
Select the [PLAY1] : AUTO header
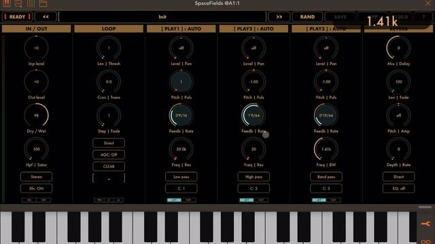[181, 28]
